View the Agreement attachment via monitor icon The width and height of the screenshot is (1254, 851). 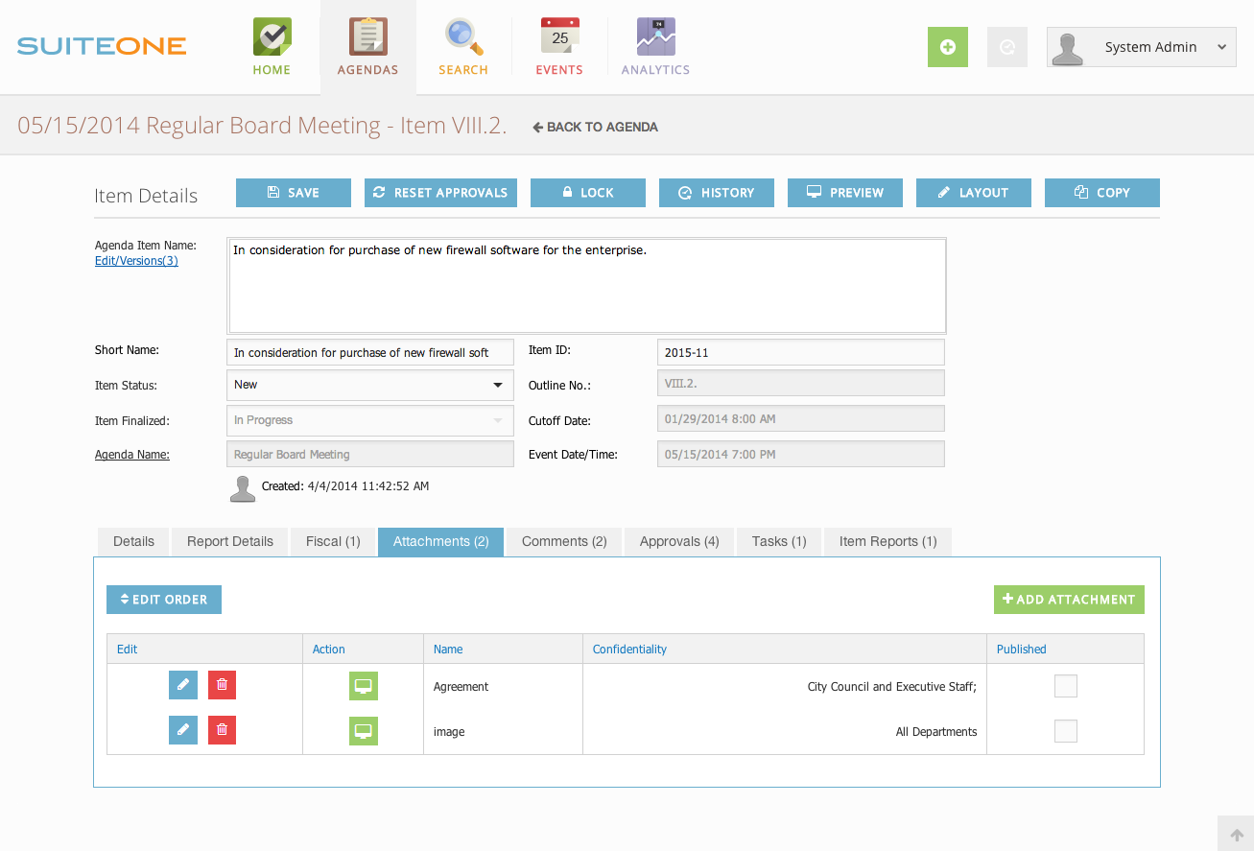coord(364,686)
